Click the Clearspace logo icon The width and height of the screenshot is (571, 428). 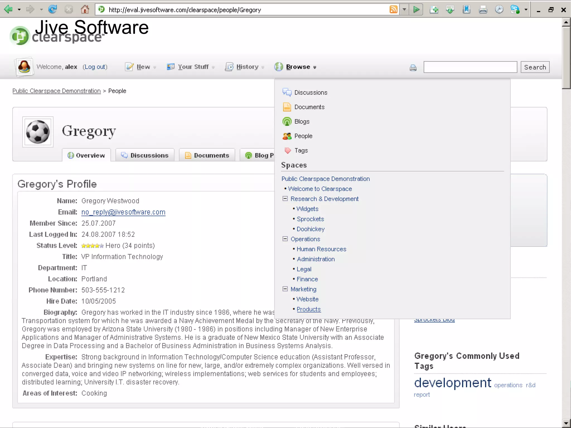(19, 36)
